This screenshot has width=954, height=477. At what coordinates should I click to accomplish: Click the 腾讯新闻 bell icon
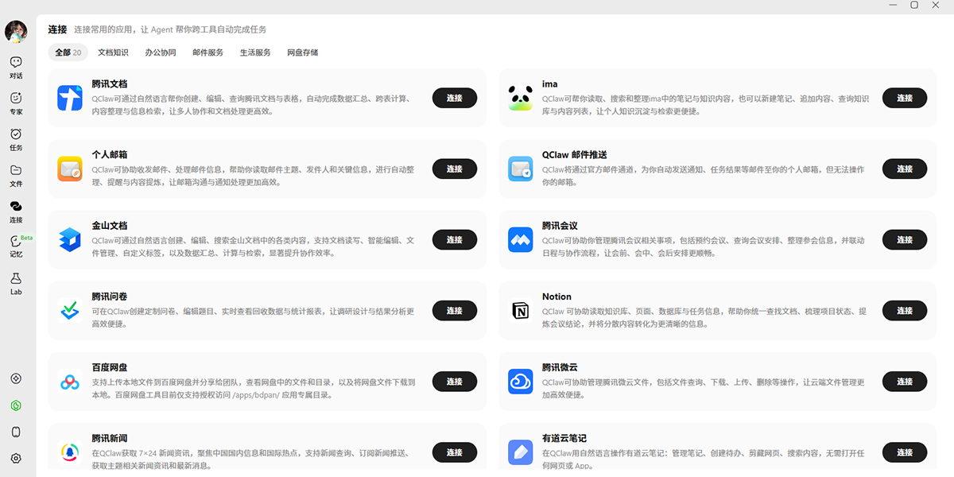[70, 452]
